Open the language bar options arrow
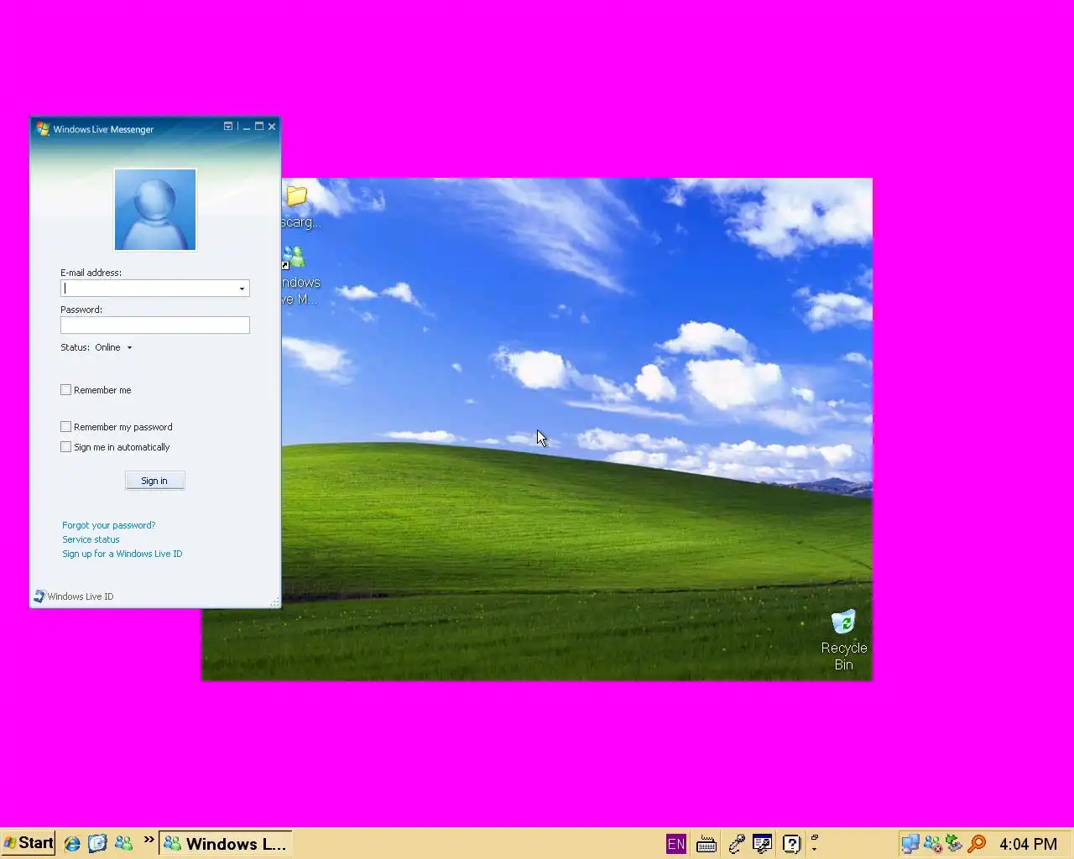Viewport: 1074px width, 859px height. (x=814, y=849)
